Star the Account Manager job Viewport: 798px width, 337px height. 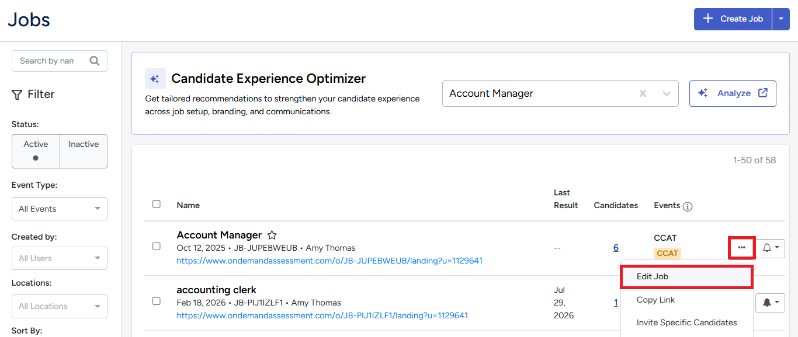272,235
